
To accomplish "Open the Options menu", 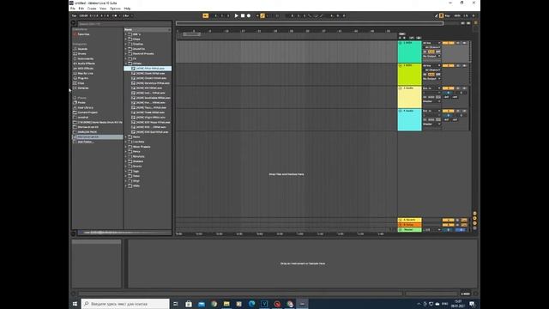I will (115, 9).
